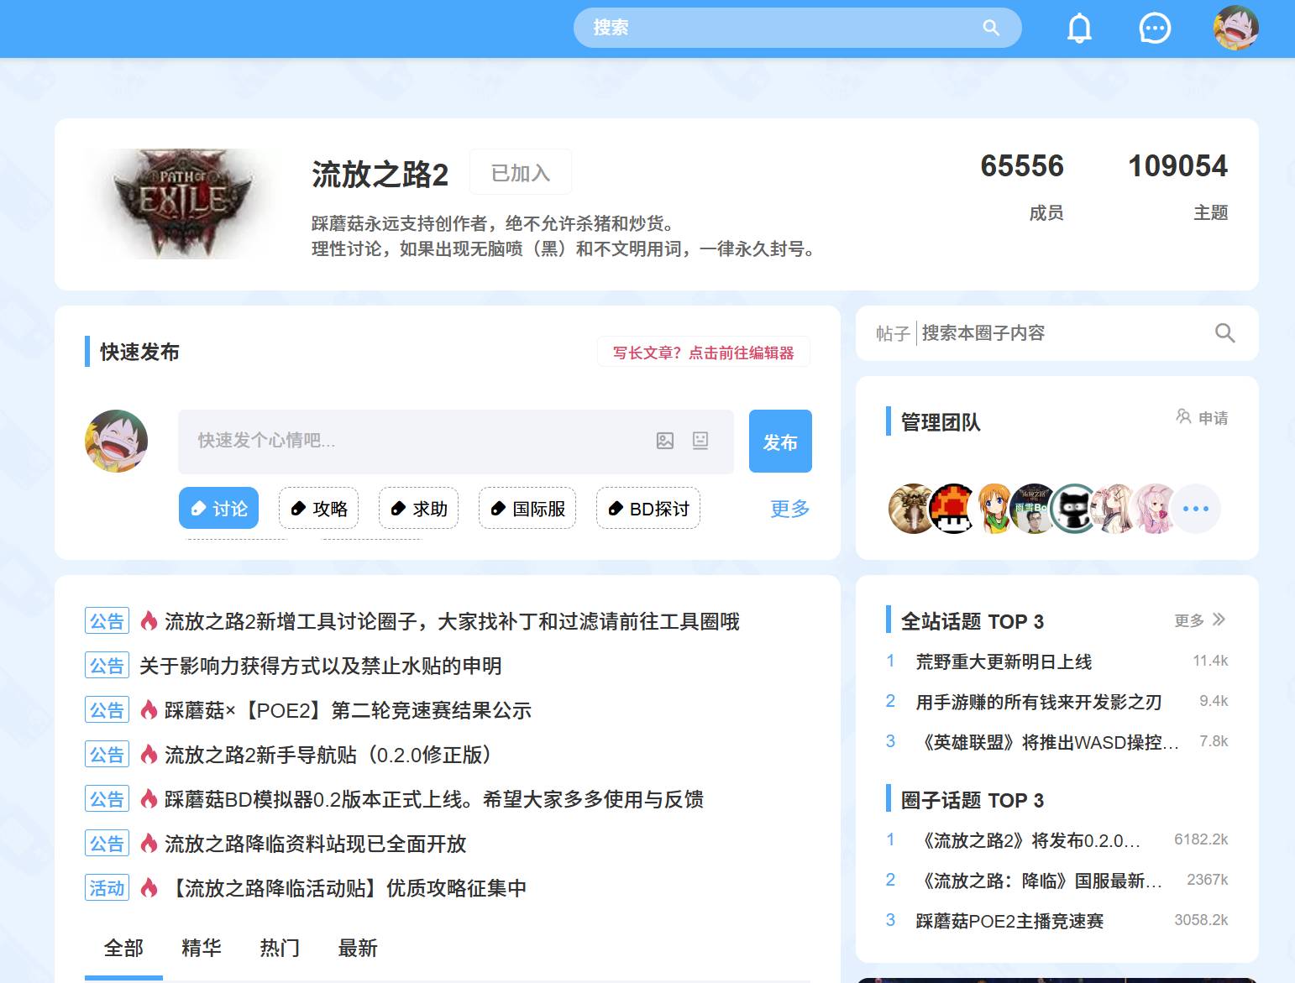
Task: Click the 109054 主题 topic count
Action: [1177, 186]
